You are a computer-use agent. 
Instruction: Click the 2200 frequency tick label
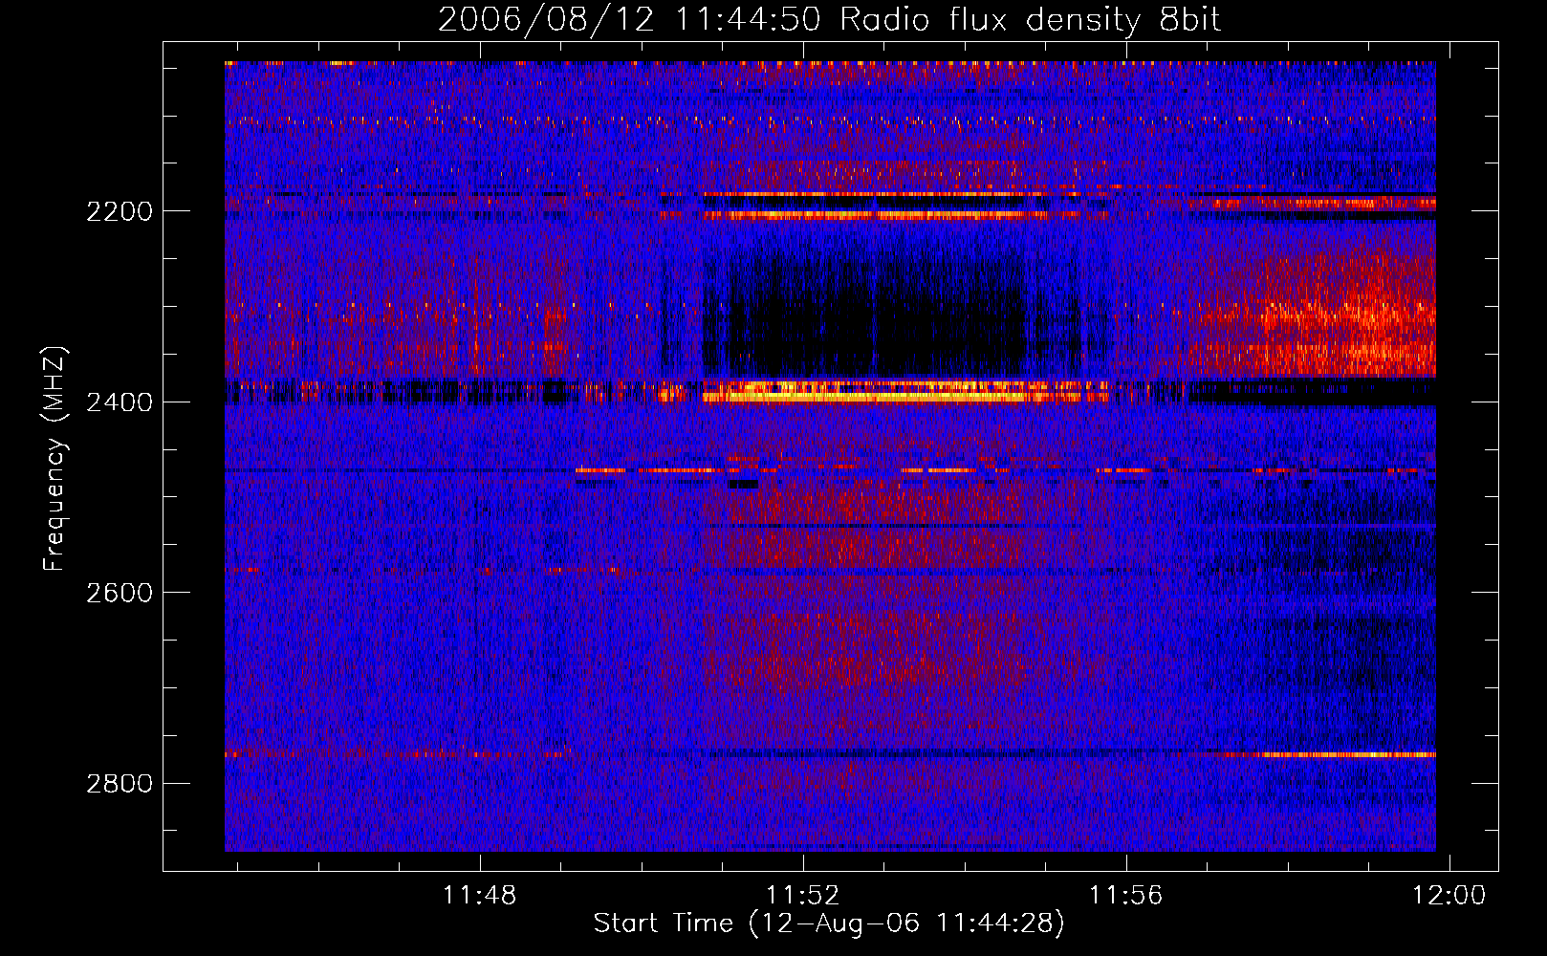coord(119,211)
